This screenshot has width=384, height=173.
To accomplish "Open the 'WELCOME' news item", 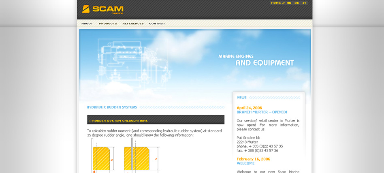I will click(245, 163).
